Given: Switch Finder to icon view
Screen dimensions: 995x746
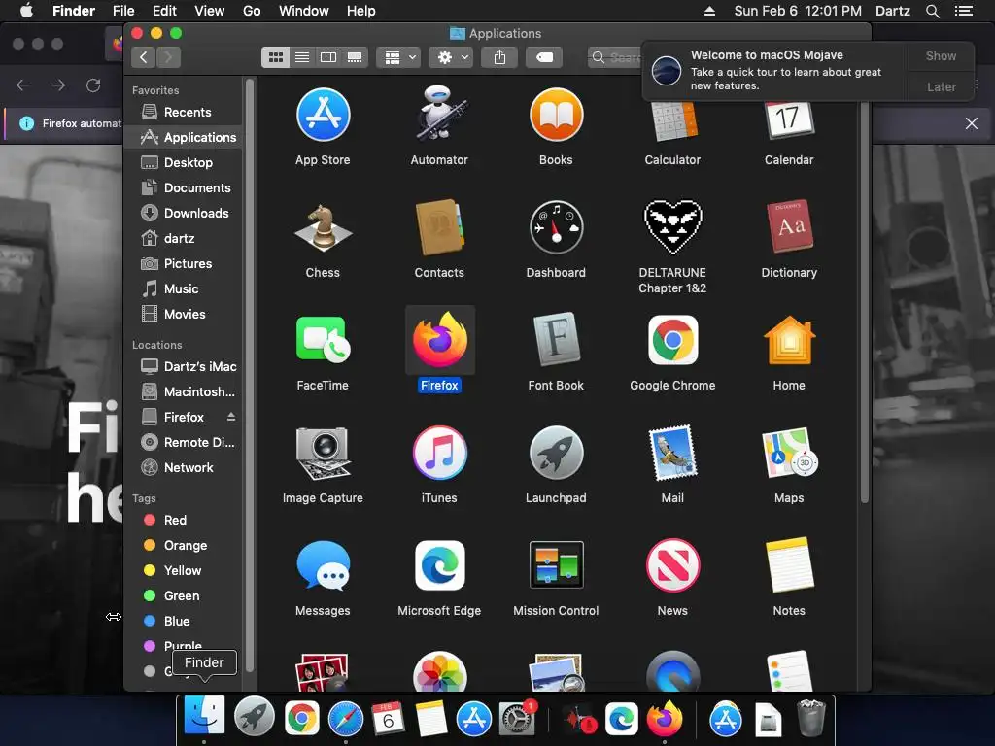Looking at the screenshot, I should [x=275, y=57].
